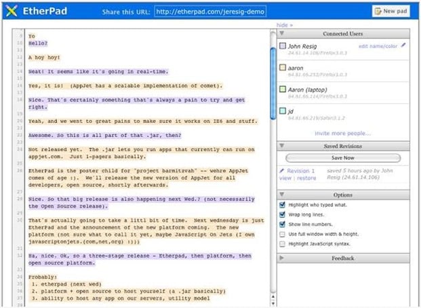Click the Save Now button
The image size is (421, 308).
(343, 158)
